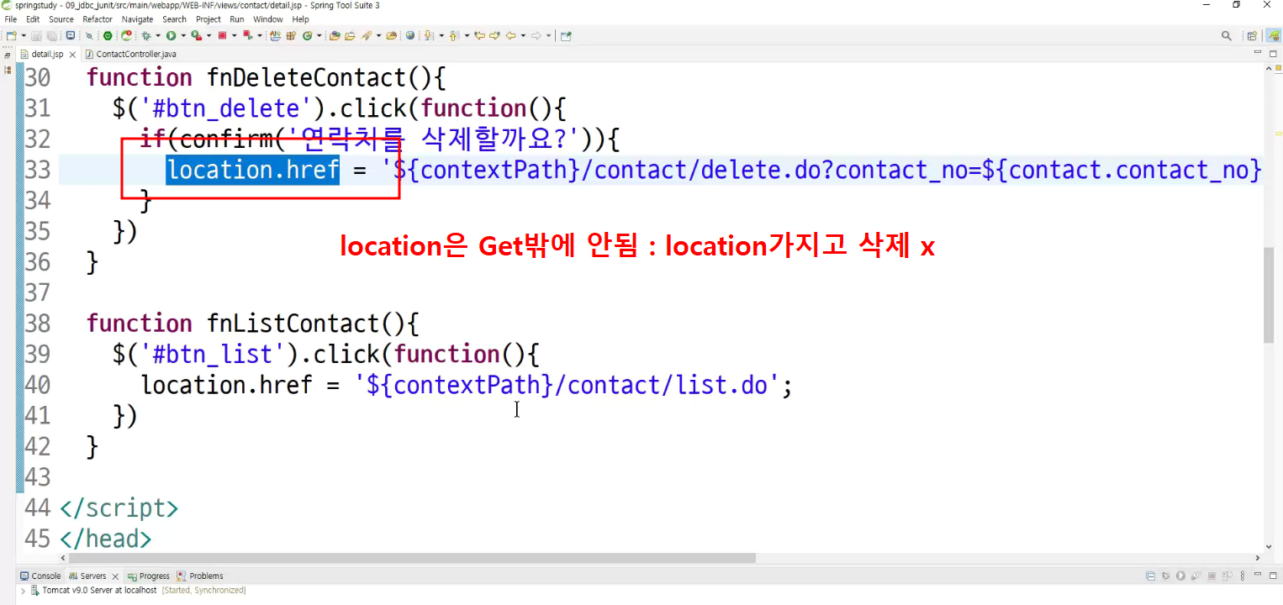Close the Servers view tab
Image resolution: width=1283 pixels, height=605 pixels.
click(x=115, y=576)
